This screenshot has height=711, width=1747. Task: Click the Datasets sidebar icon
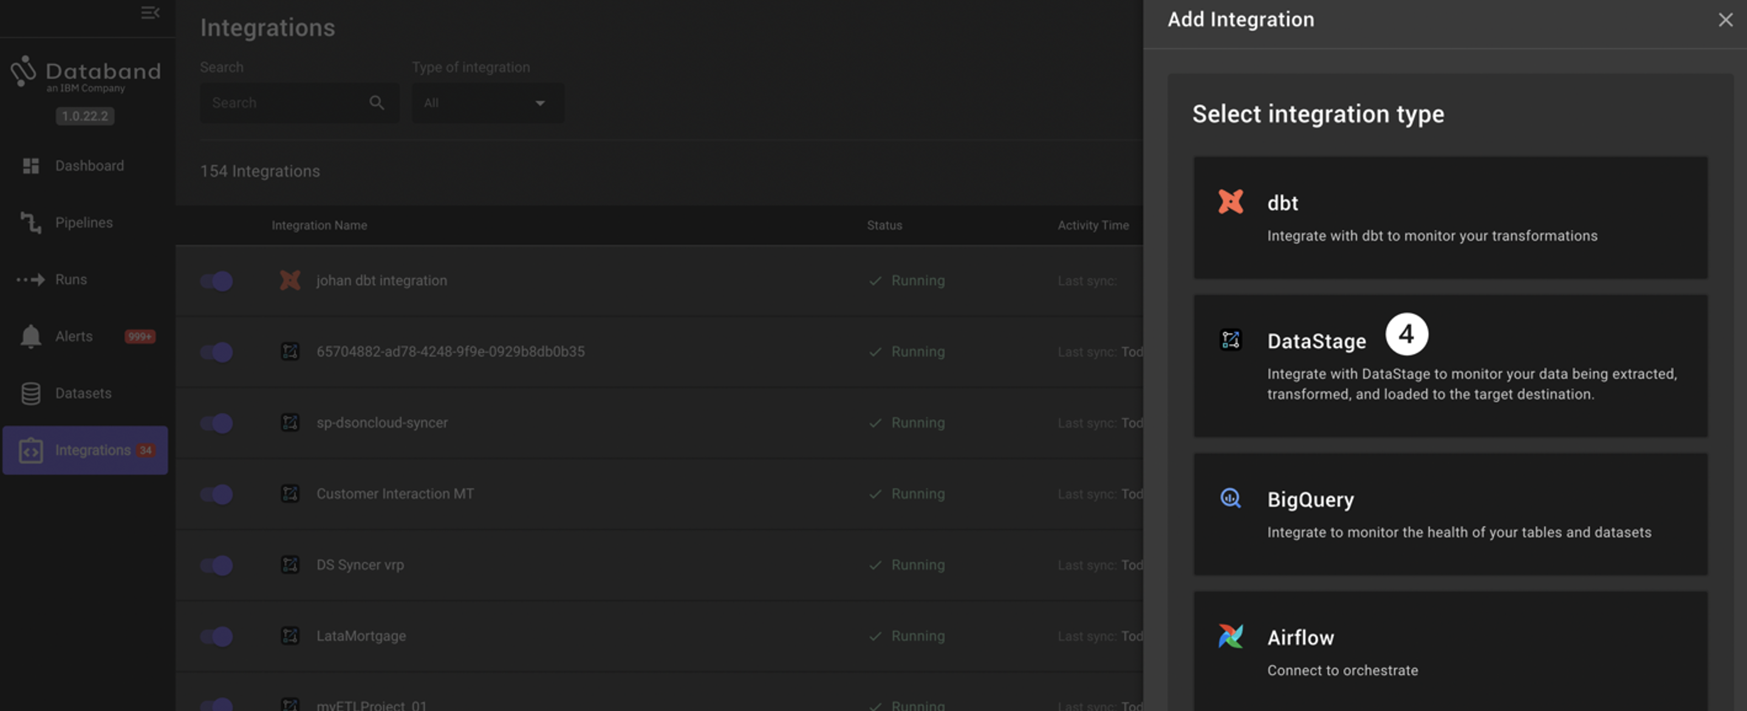[30, 394]
